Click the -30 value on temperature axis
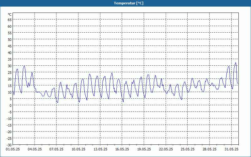The image size is (251, 157). click(8, 145)
